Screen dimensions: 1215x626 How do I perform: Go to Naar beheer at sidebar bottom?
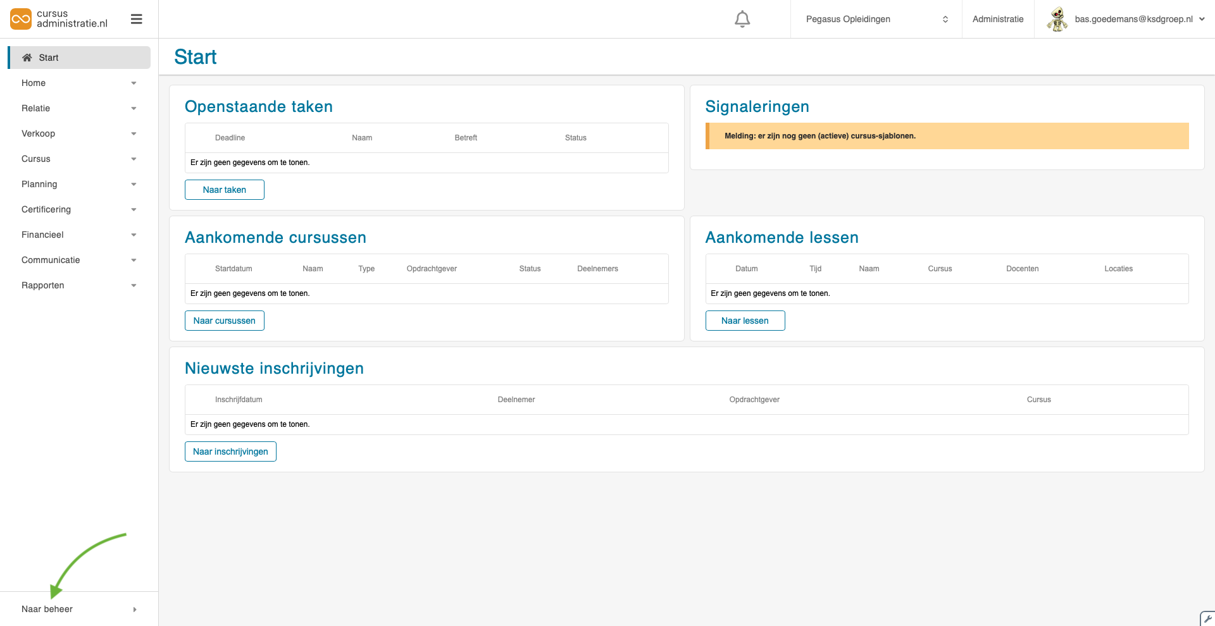[x=78, y=609]
